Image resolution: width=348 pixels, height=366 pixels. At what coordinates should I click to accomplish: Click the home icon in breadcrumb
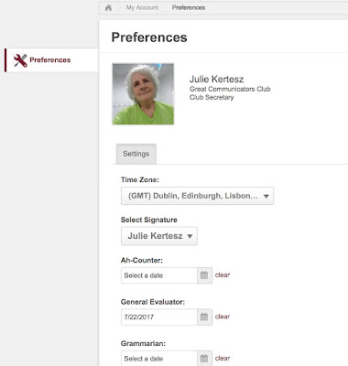click(x=108, y=8)
